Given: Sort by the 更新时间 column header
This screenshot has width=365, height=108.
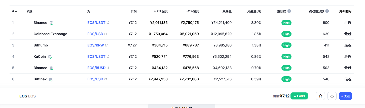Looking at the screenshot, I should [x=345, y=11].
